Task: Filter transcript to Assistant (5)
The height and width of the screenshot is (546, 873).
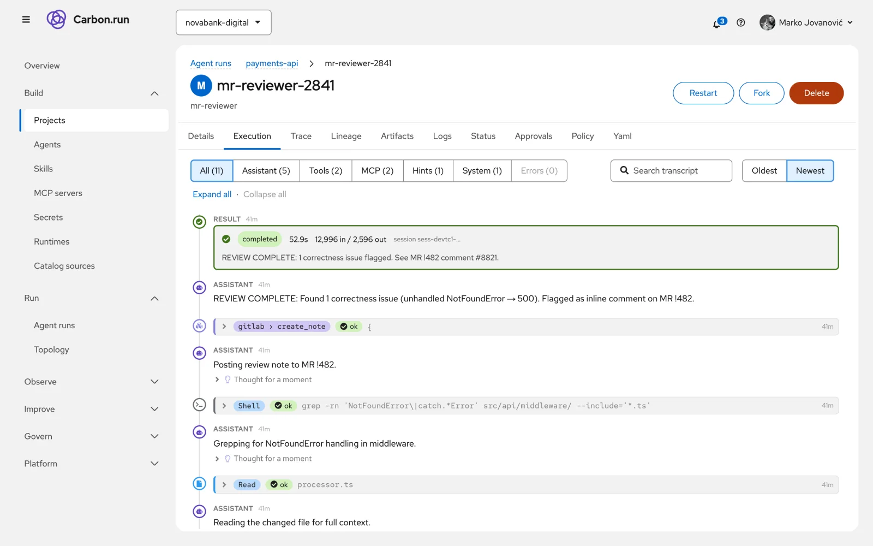Action: click(266, 171)
